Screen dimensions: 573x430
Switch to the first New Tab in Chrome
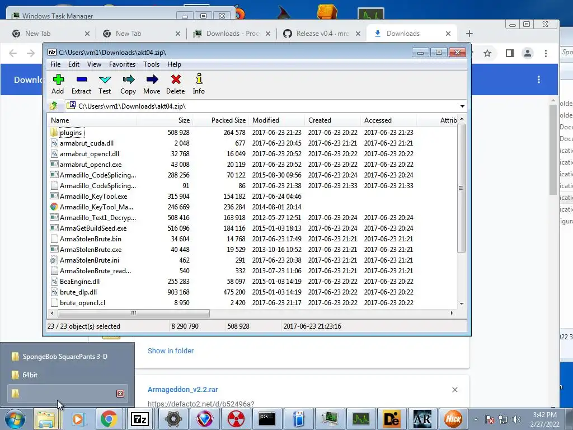(x=51, y=34)
